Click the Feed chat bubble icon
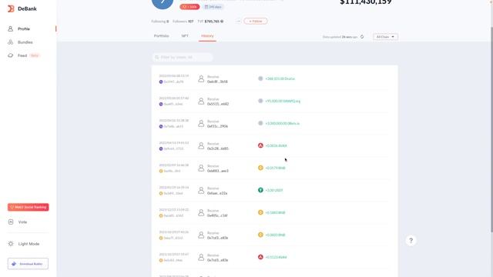493x277 pixels. click(10, 55)
